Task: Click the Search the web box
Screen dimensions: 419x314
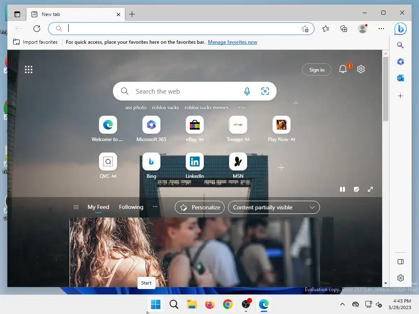Action: coord(194,91)
